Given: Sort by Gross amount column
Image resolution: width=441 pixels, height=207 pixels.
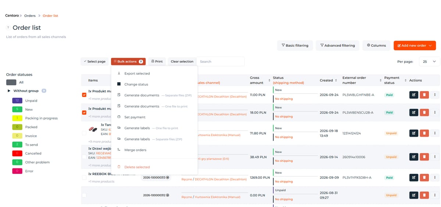Looking at the screenshot, I should pyautogui.click(x=270, y=80).
